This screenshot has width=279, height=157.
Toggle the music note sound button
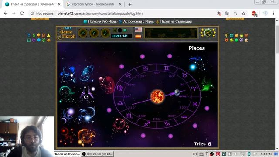click(105, 33)
